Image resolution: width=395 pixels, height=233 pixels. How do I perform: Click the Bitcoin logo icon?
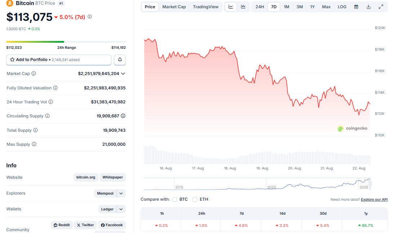click(10, 3)
